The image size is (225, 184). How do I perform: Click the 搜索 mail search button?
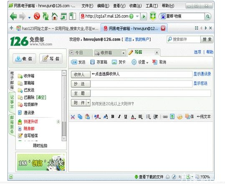207,39
